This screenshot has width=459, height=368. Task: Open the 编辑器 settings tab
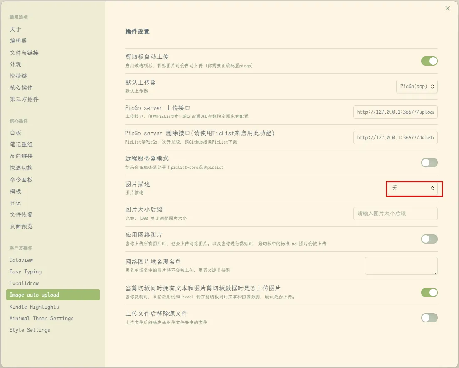click(18, 41)
